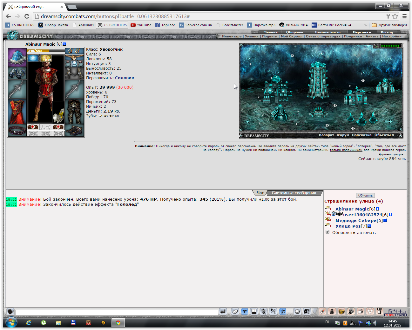This screenshot has height=330, width=412.
Task: Open the Персонаж menu
Action: [362, 32]
